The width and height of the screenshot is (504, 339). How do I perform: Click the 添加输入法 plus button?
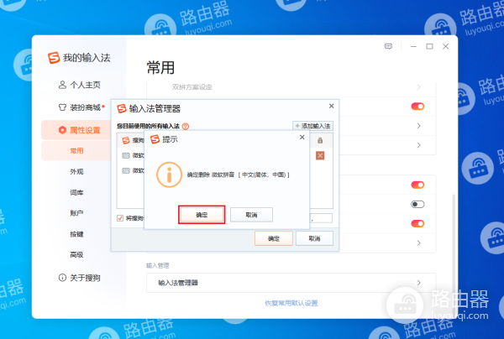click(x=312, y=126)
